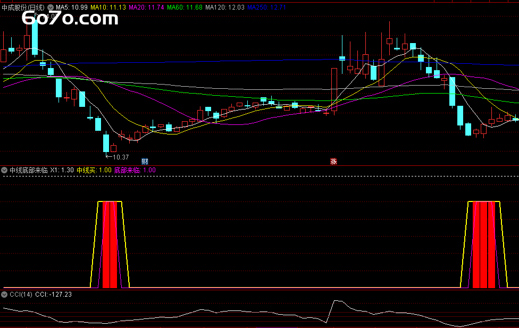
Task: Click the green MA60: 11.68 label
Action: [x=185, y=7]
